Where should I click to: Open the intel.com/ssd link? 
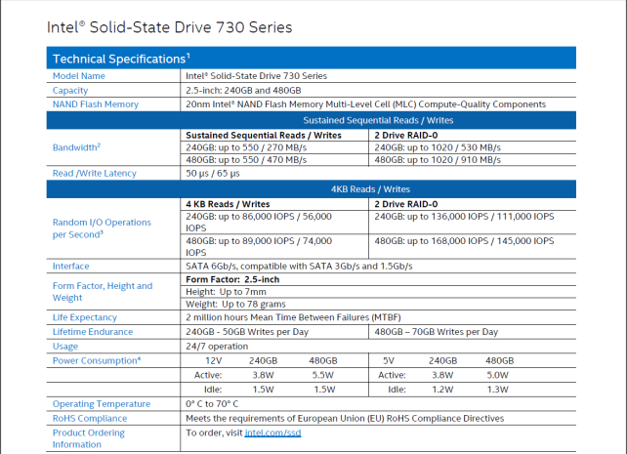coord(272,433)
